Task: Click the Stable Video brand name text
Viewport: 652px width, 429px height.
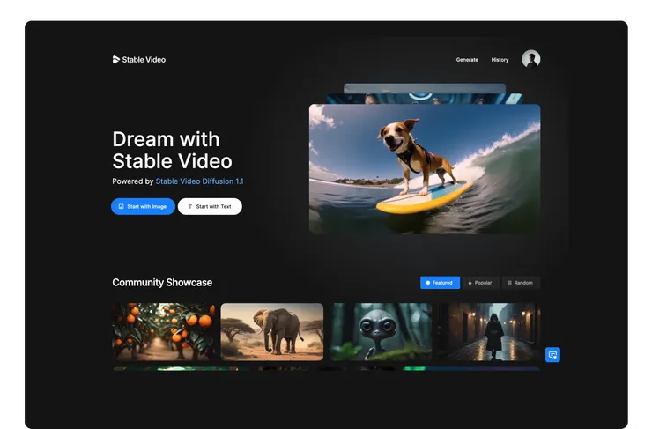Action: 144,60
